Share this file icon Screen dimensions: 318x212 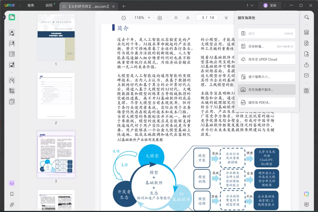[307, 65]
